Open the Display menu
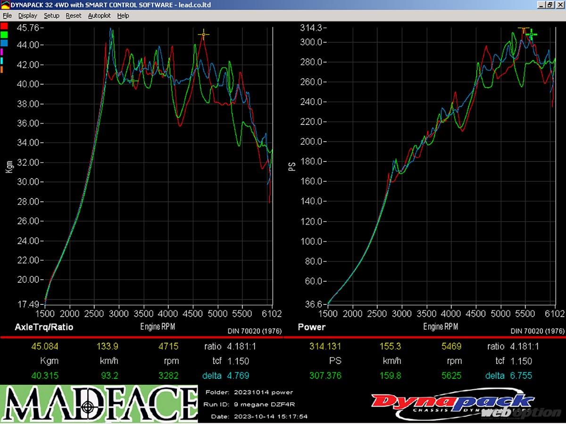Image resolution: width=566 pixels, height=424 pixels. coord(28,16)
